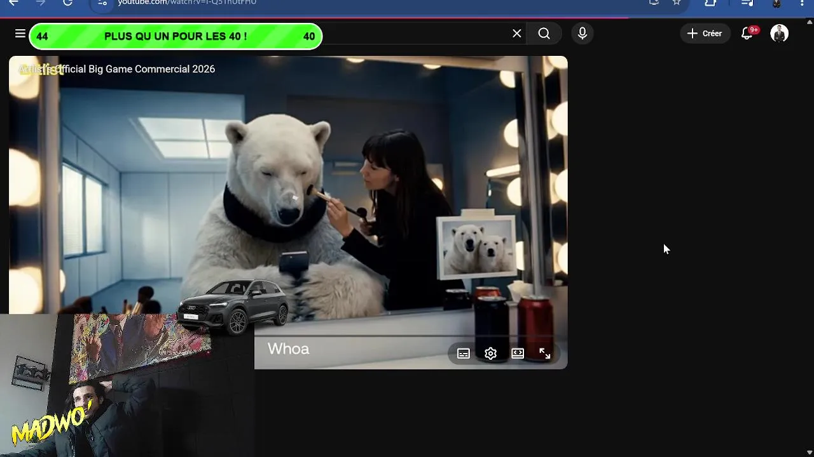Reload the page in the browser
The image size is (814, 457).
[67, 3]
